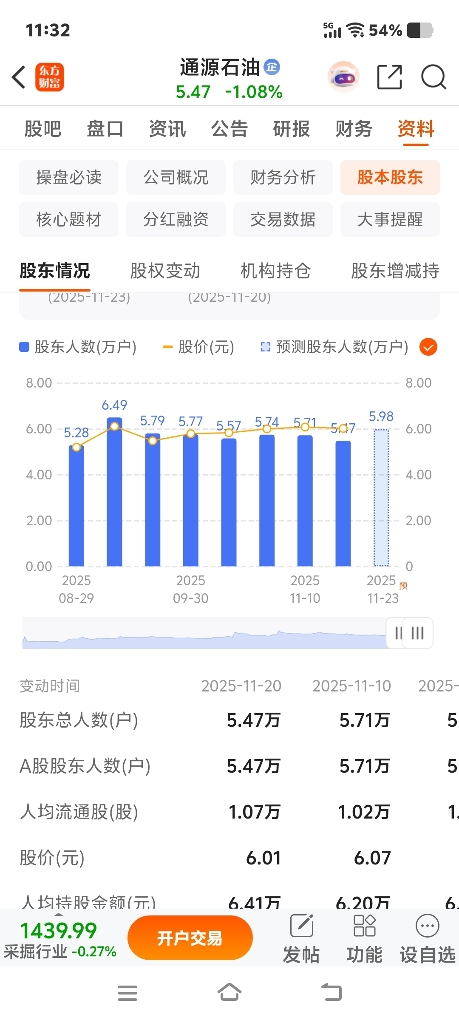The width and height of the screenshot is (459, 1020).
Task: Toggle the 股价(元) legend item
Action: 198,347
